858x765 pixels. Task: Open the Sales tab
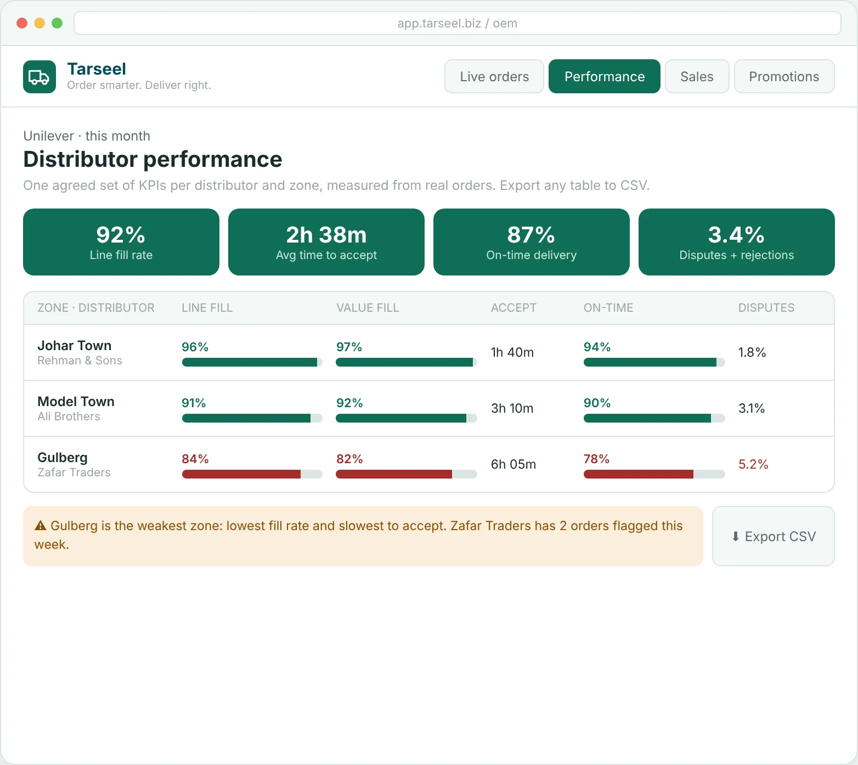coord(697,76)
